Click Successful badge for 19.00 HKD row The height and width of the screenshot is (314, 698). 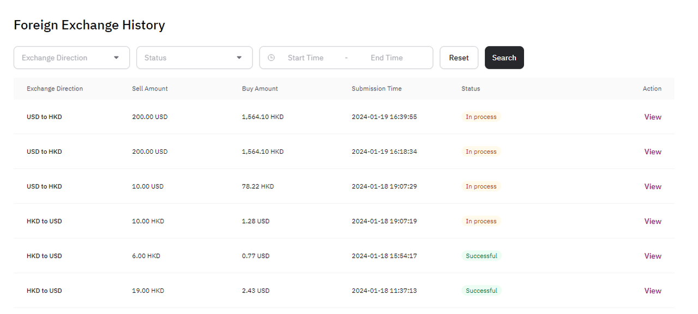coord(482,291)
